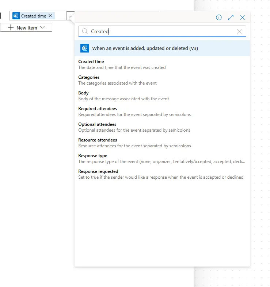
Task: Expand the New item dropdown chevron
Action: click(42, 28)
